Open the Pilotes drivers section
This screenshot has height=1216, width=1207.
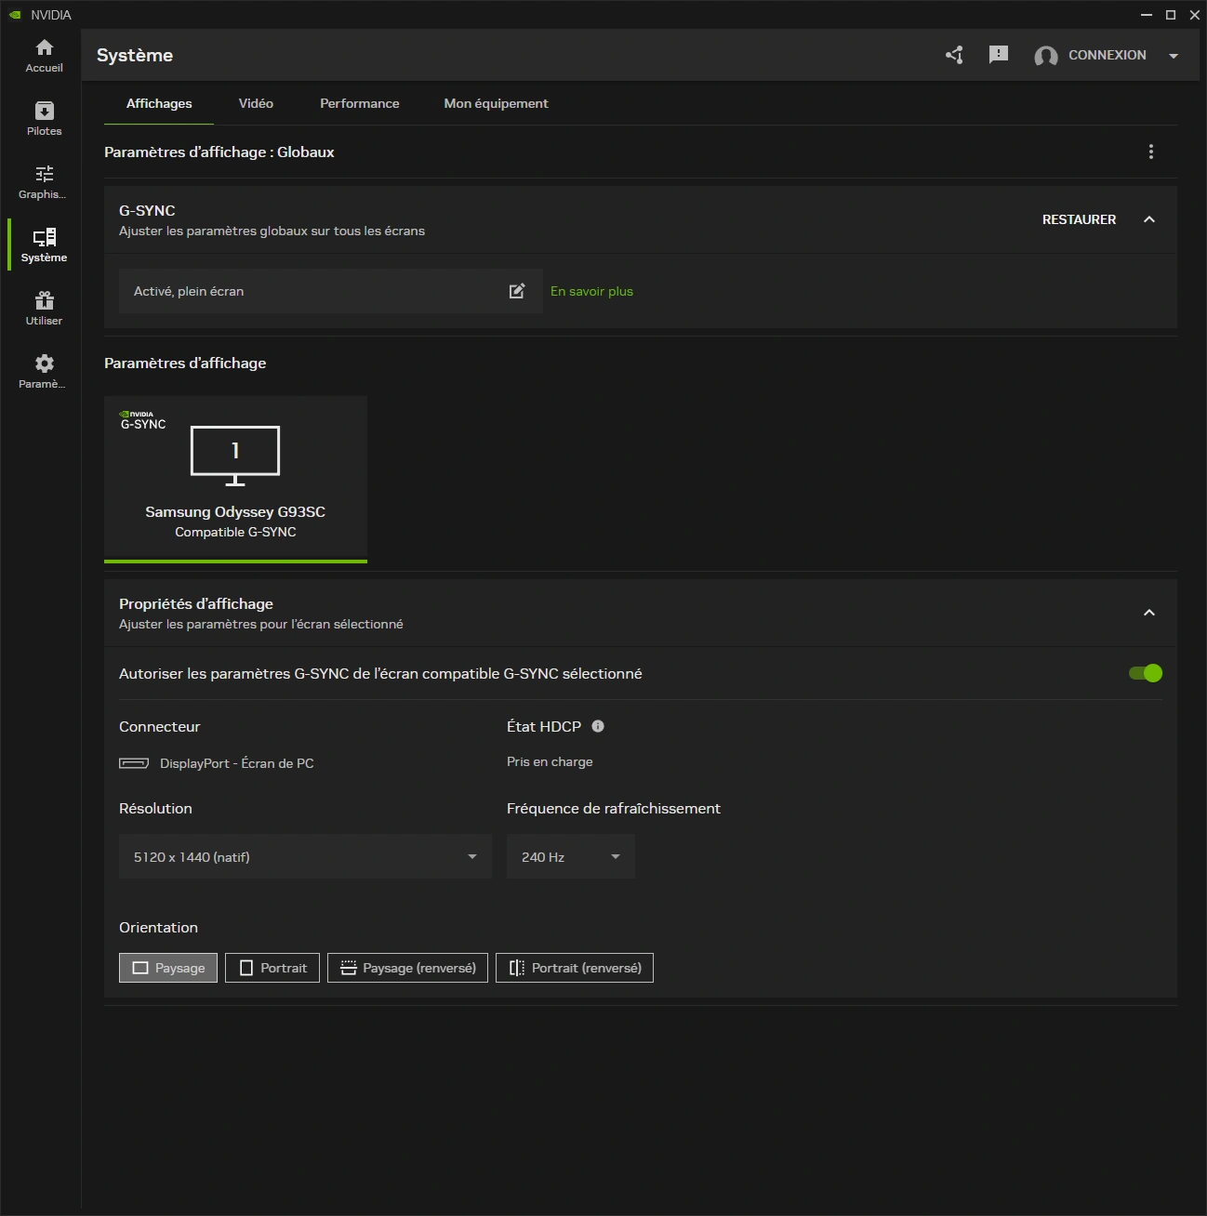[44, 119]
